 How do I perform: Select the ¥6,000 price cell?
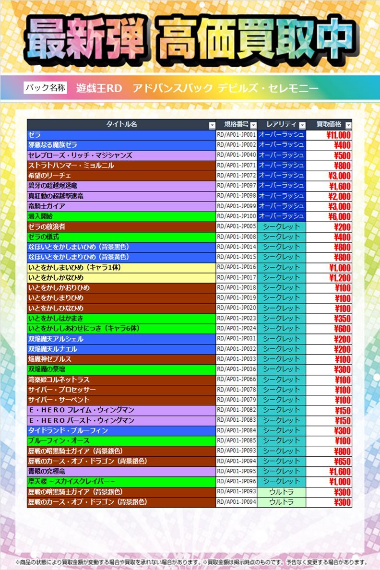pyautogui.click(x=329, y=216)
